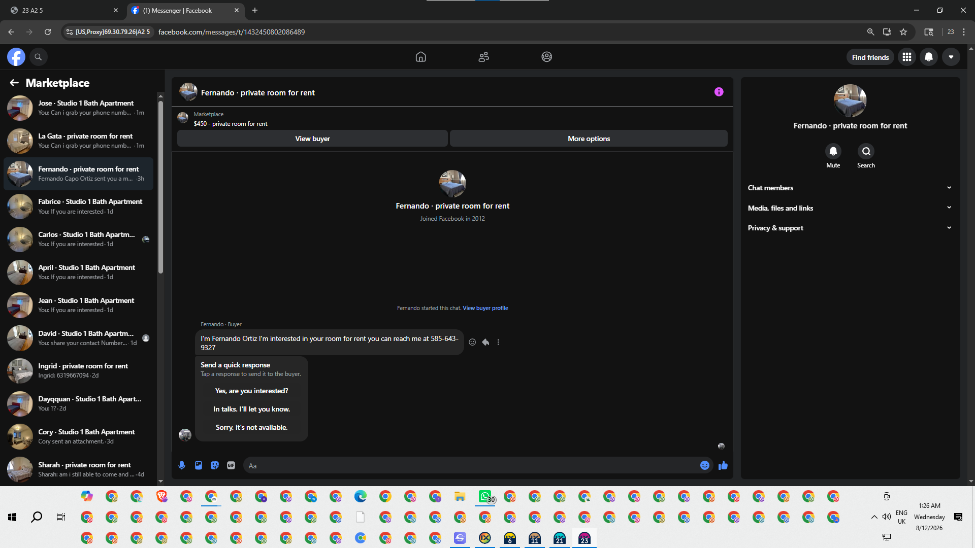Send quick response 'Yes, are you interested?'
The height and width of the screenshot is (548, 975).
pyautogui.click(x=251, y=391)
